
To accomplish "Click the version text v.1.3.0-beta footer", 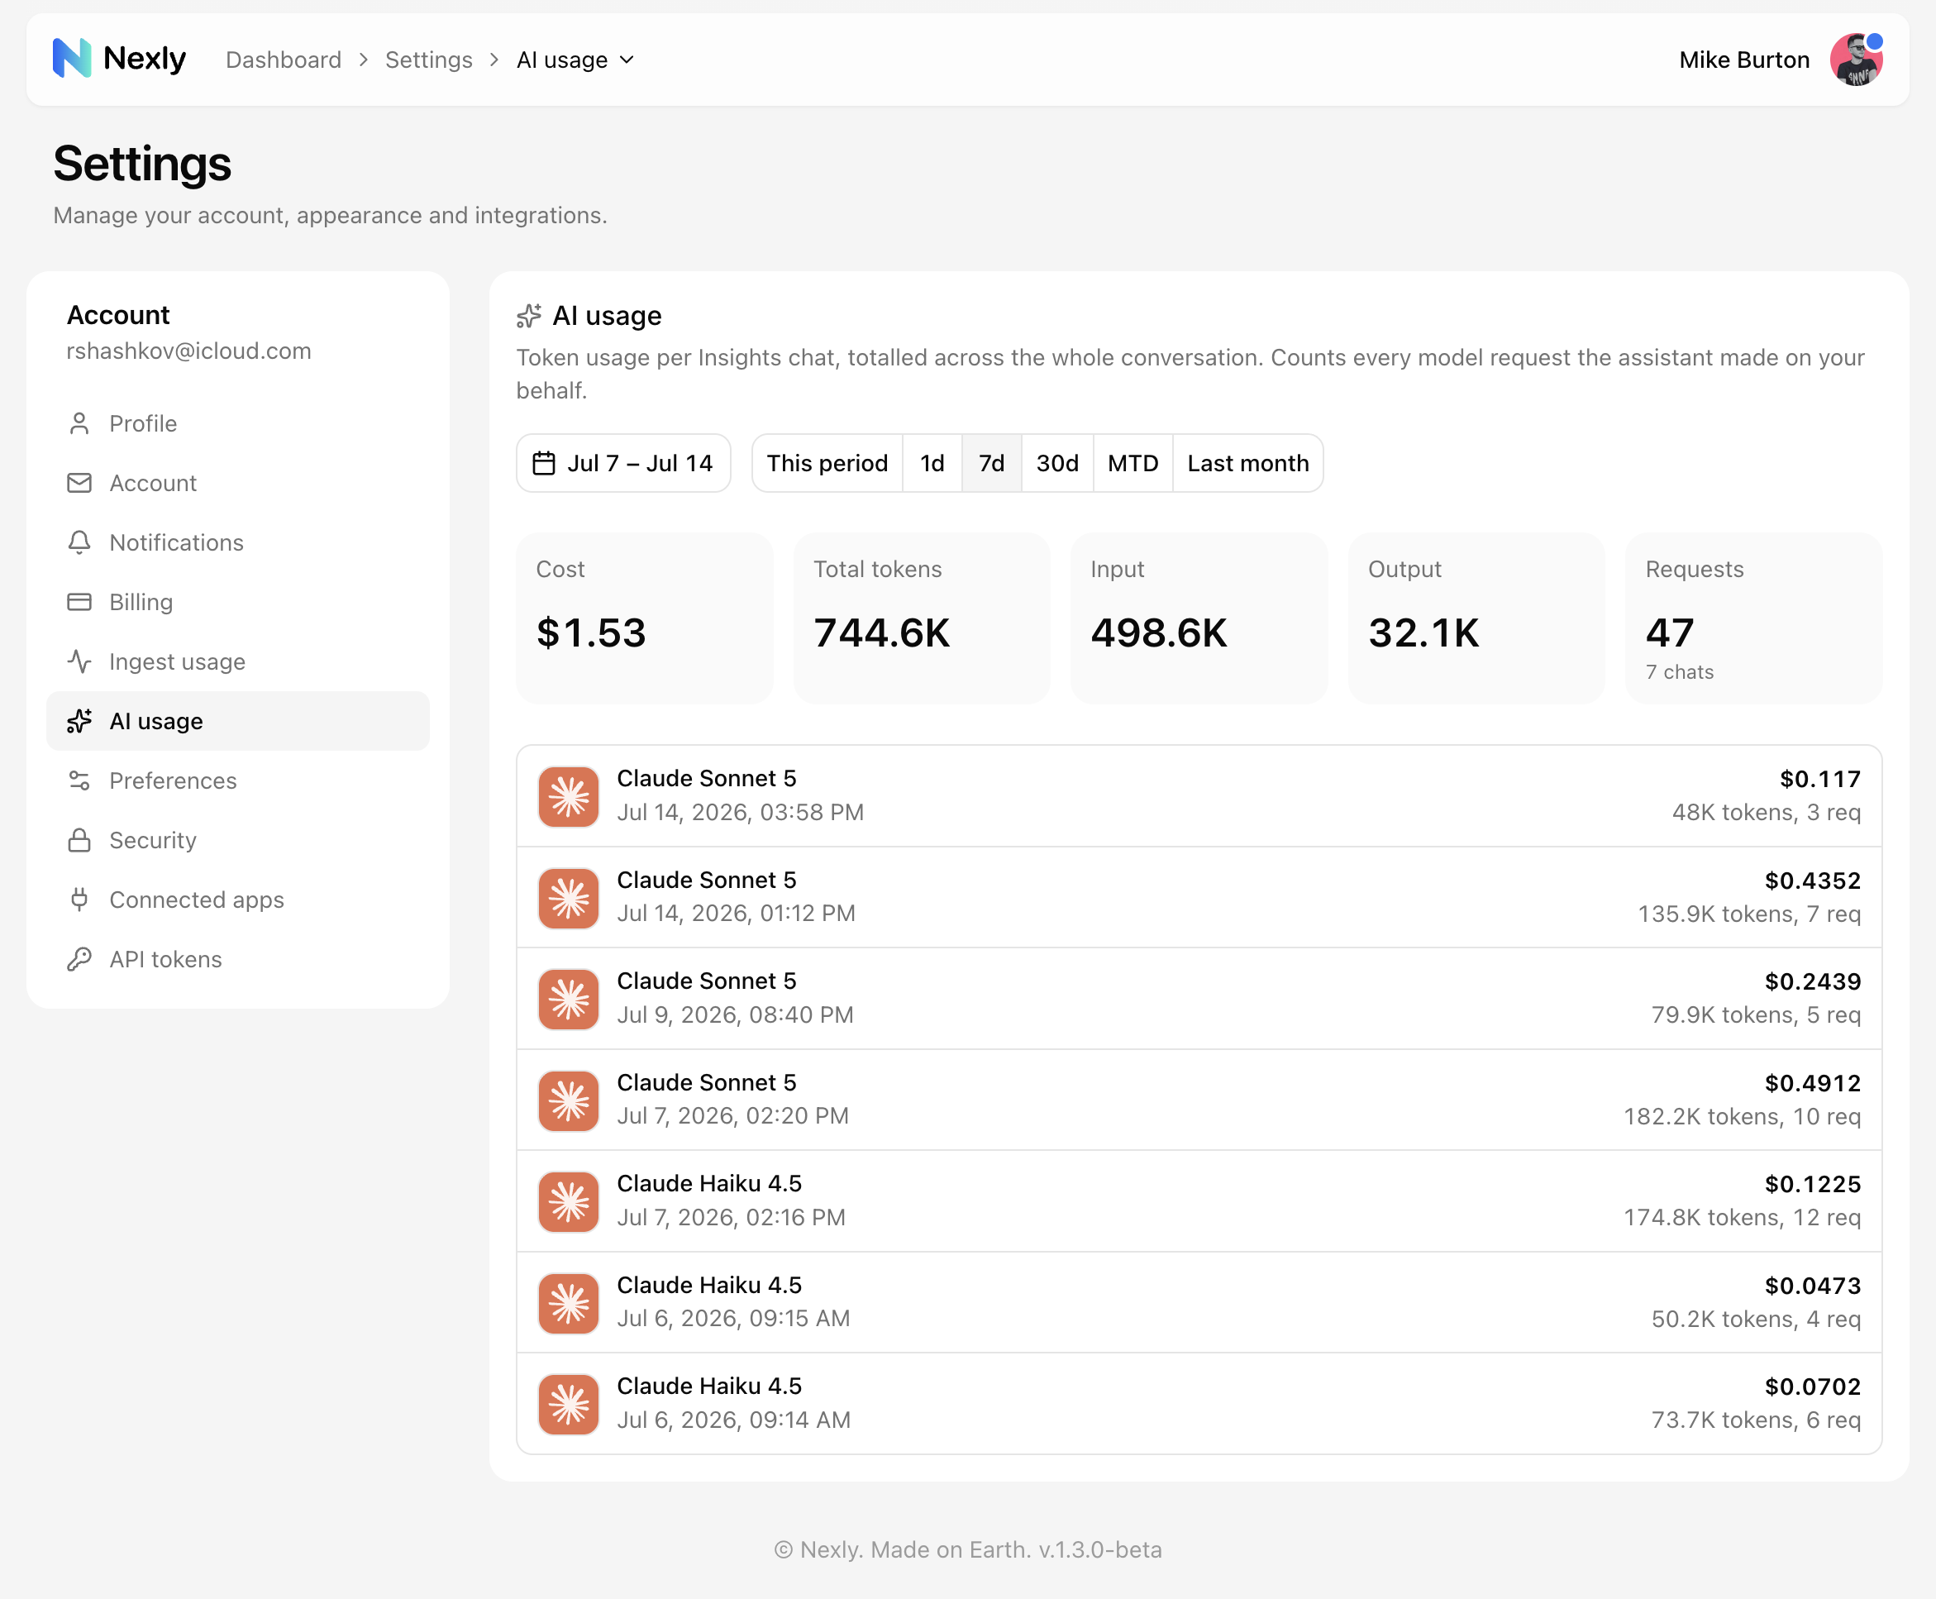I will point(1100,1550).
